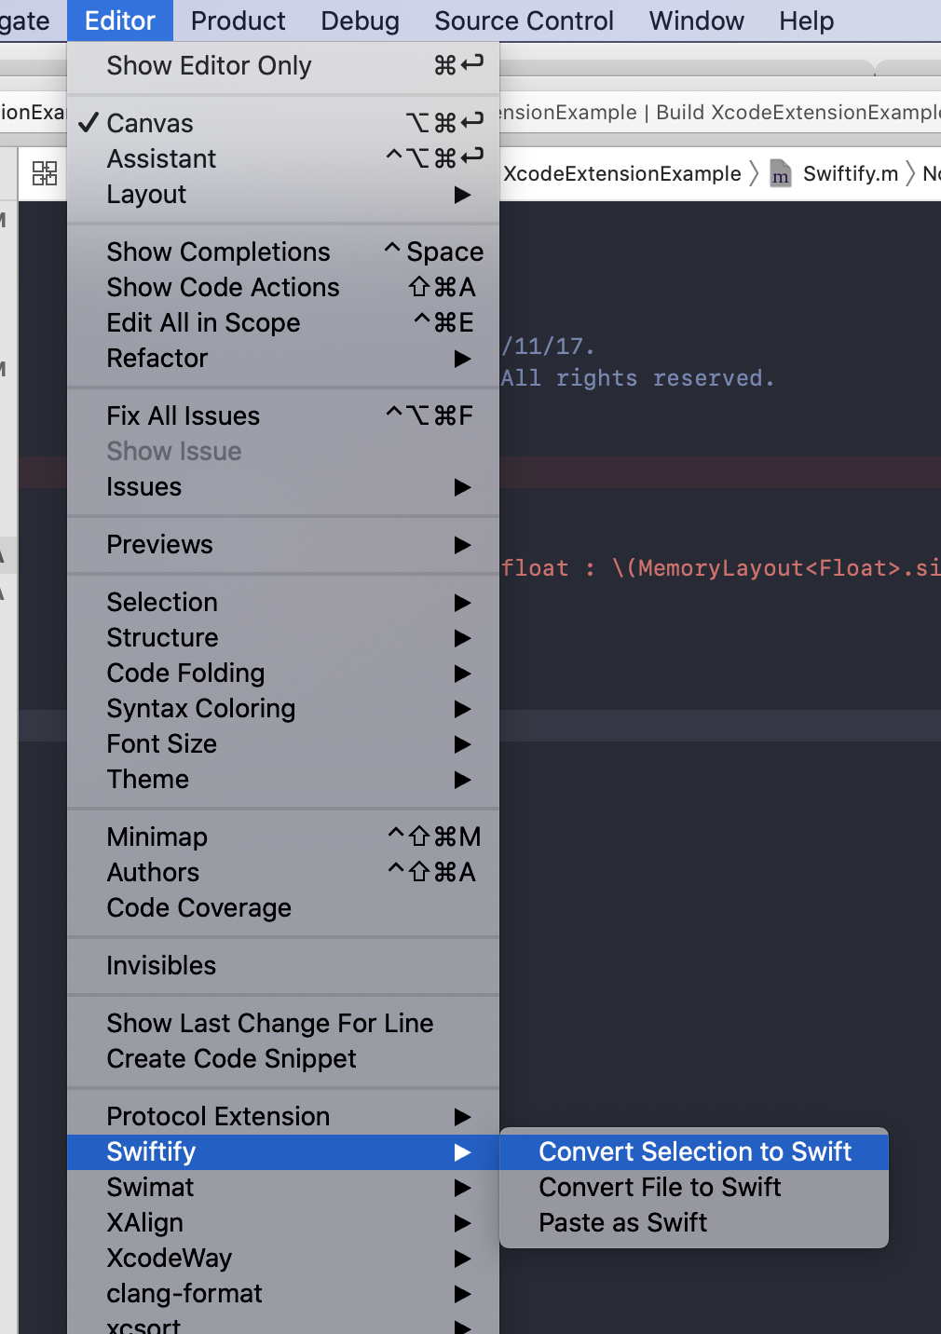Screen dimensions: 941x1334
Task: Expand the Refactor submenu
Action: point(283,358)
